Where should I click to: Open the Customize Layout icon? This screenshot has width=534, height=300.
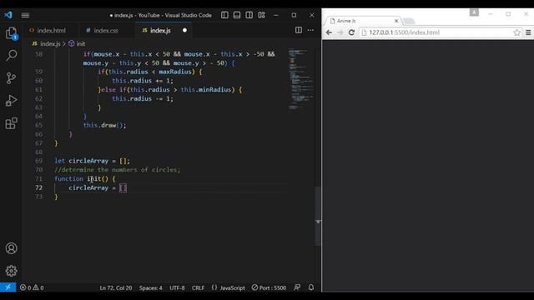261,15
